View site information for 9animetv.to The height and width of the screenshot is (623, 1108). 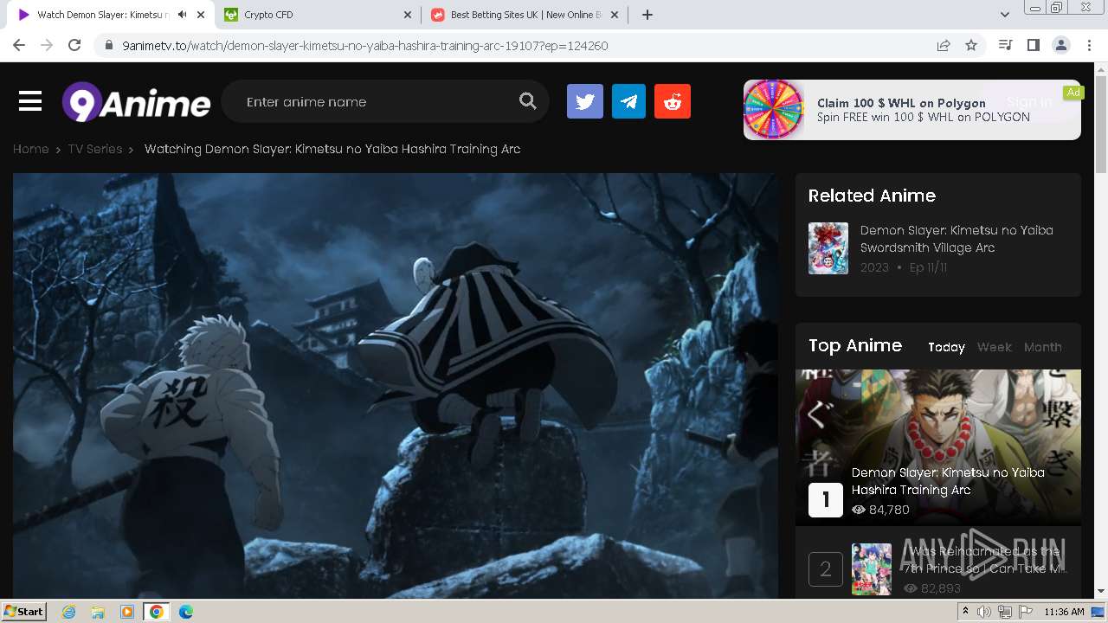click(x=109, y=45)
